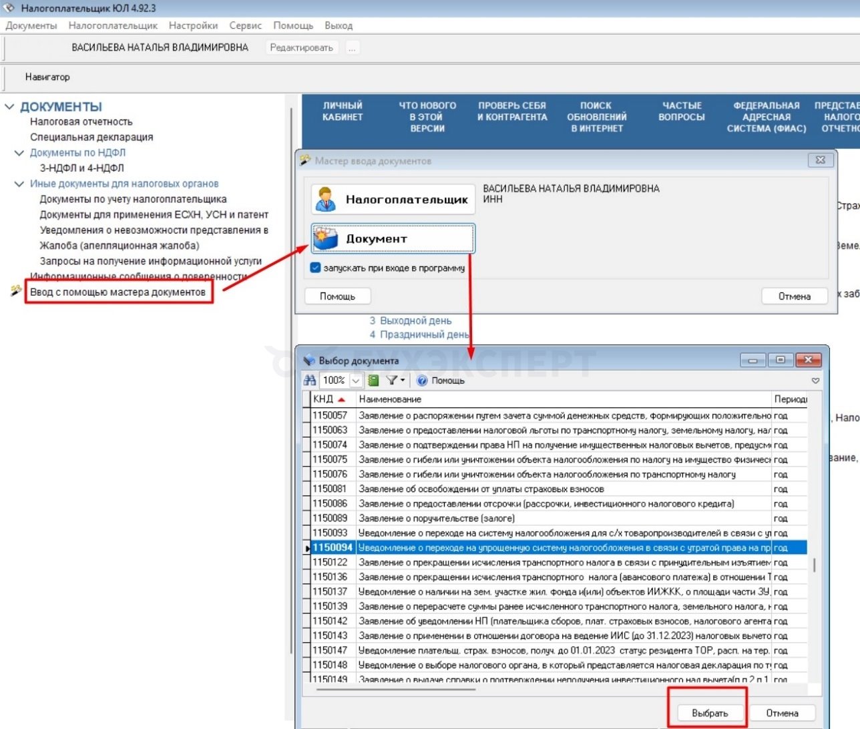The image size is (860, 729).
Task: Open the Сервис menu
Action: coord(245,25)
